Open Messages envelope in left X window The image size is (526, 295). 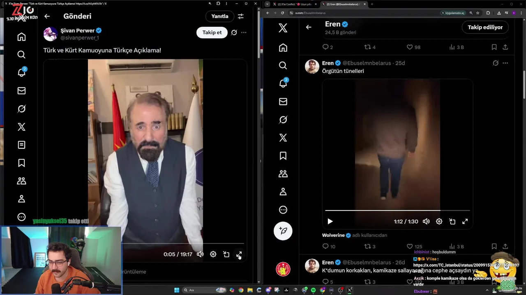21,91
